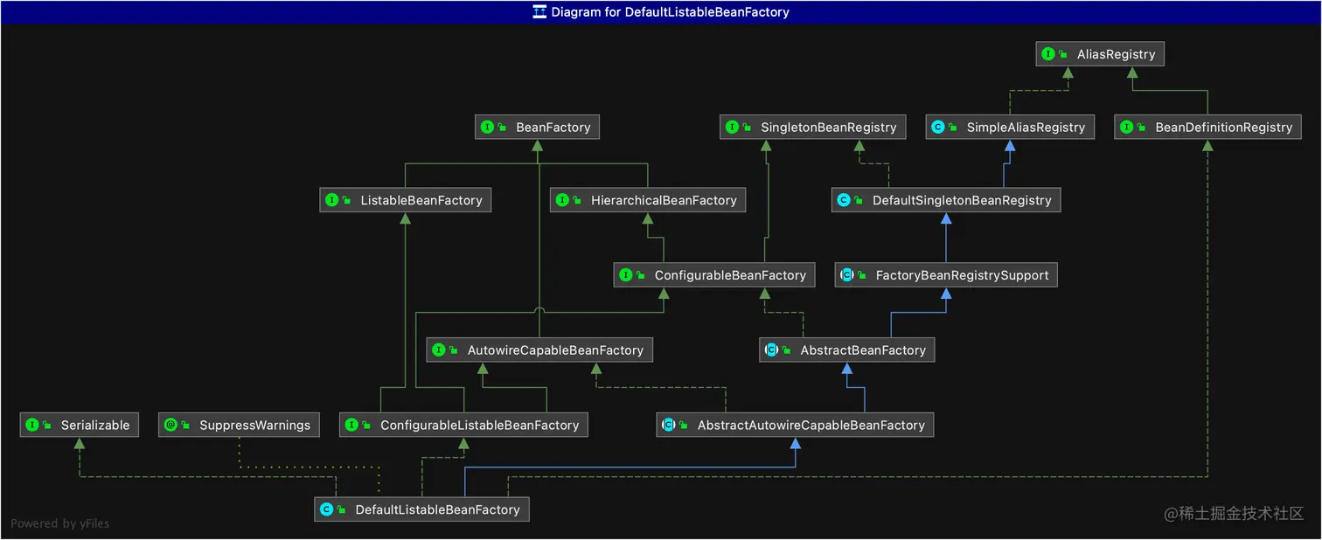1322x540 pixels.
Task: Select the ConfigurableListableBeanFactory label
Action: 480,426
